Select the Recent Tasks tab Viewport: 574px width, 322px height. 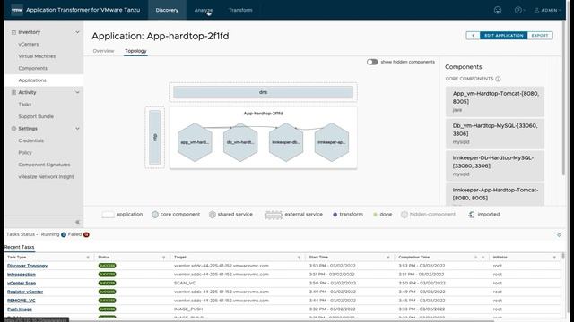19,247
